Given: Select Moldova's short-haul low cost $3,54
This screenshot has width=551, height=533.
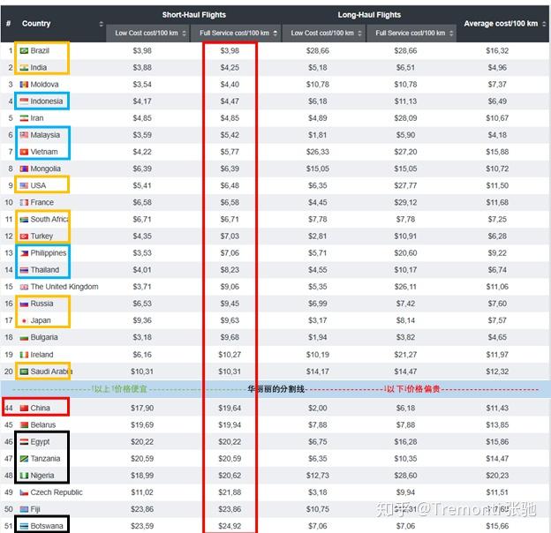Looking at the screenshot, I should coord(142,85).
